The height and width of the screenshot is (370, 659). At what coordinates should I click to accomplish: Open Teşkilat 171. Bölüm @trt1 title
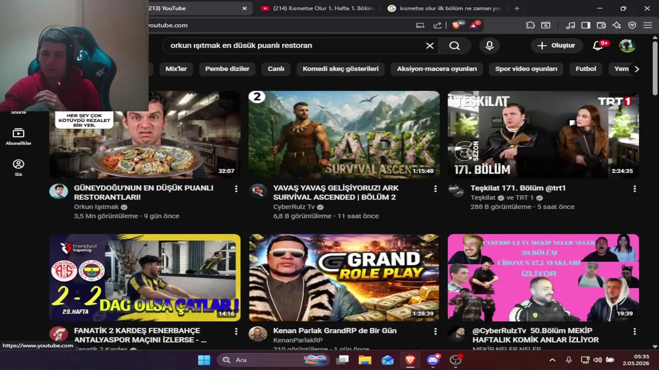(x=518, y=188)
